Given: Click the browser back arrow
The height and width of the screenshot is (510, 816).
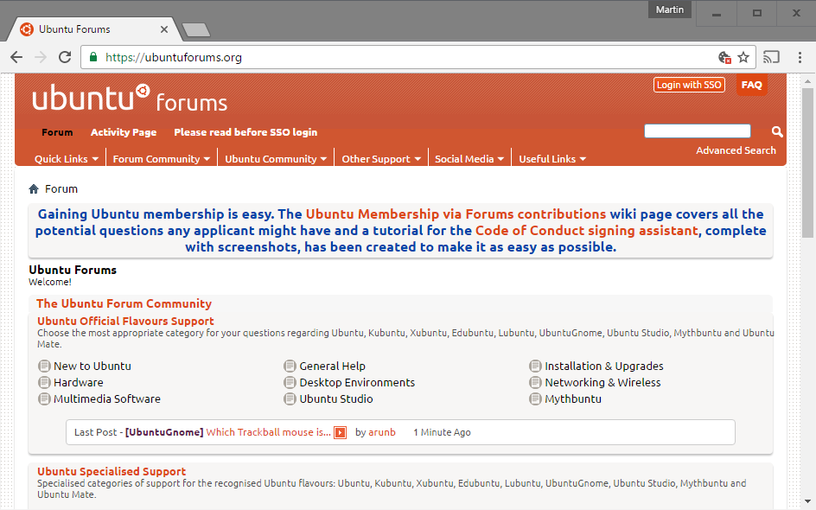Looking at the screenshot, I should (x=16, y=57).
